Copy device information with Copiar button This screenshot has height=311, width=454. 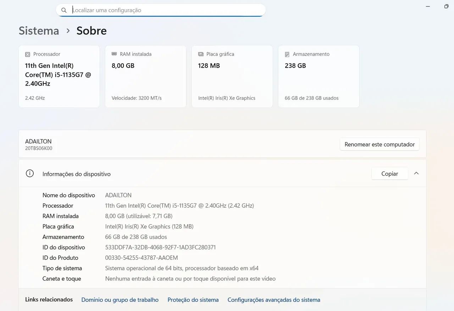tap(389, 174)
